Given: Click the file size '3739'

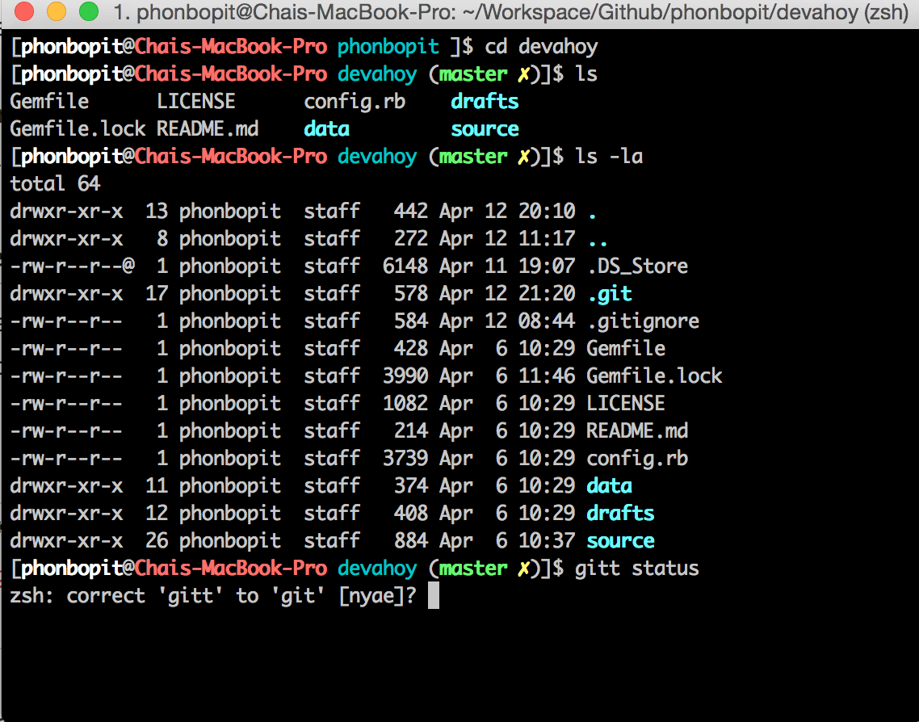Looking at the screenshot, I should coord(405,459).
